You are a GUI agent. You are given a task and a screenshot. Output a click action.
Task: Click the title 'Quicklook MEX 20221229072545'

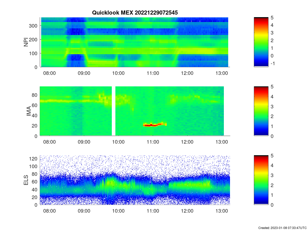pyautogui.click(x=135, y=12)
